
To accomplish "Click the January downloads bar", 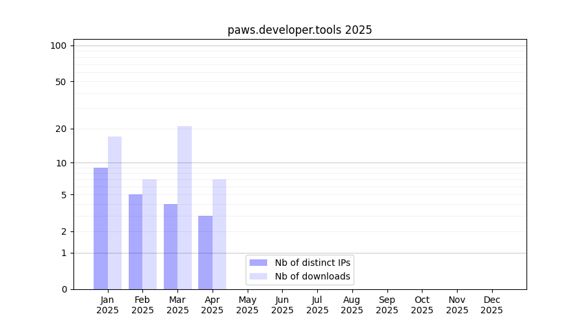I will [114, 213].
